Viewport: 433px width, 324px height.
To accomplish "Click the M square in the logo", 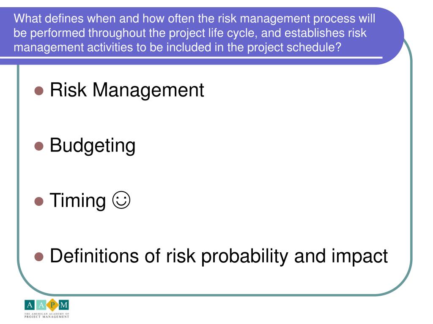I will pyautogui.click(x=64, y=305).
